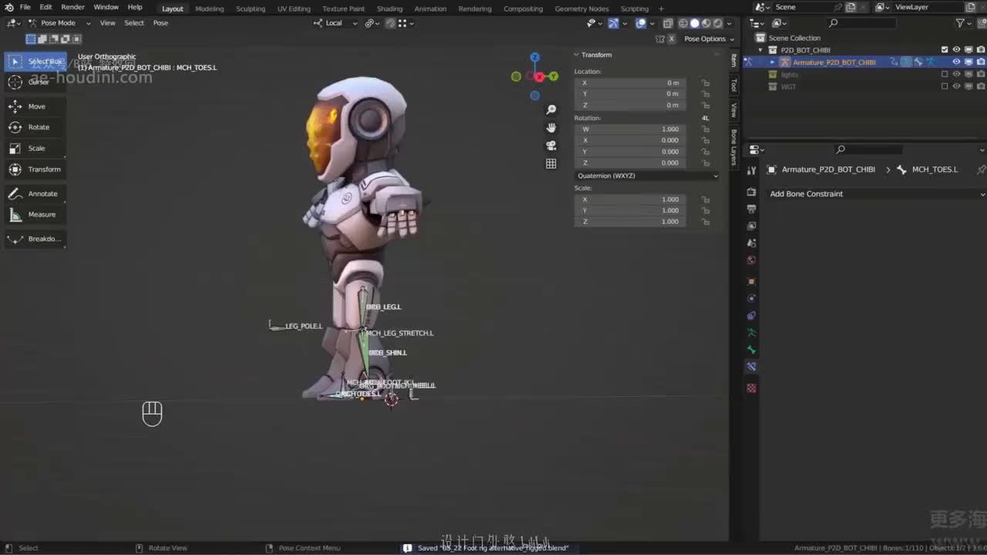
Task: Click MCH_TOES.L bone breadcrumb
Action: click(x=935, y=170)
